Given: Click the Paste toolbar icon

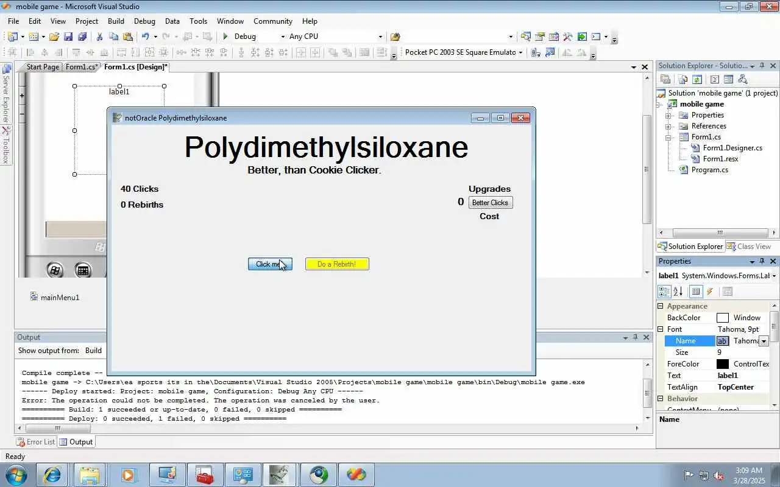Looking at the screenshot, I should pyautogui.click(x=127, y=37).
